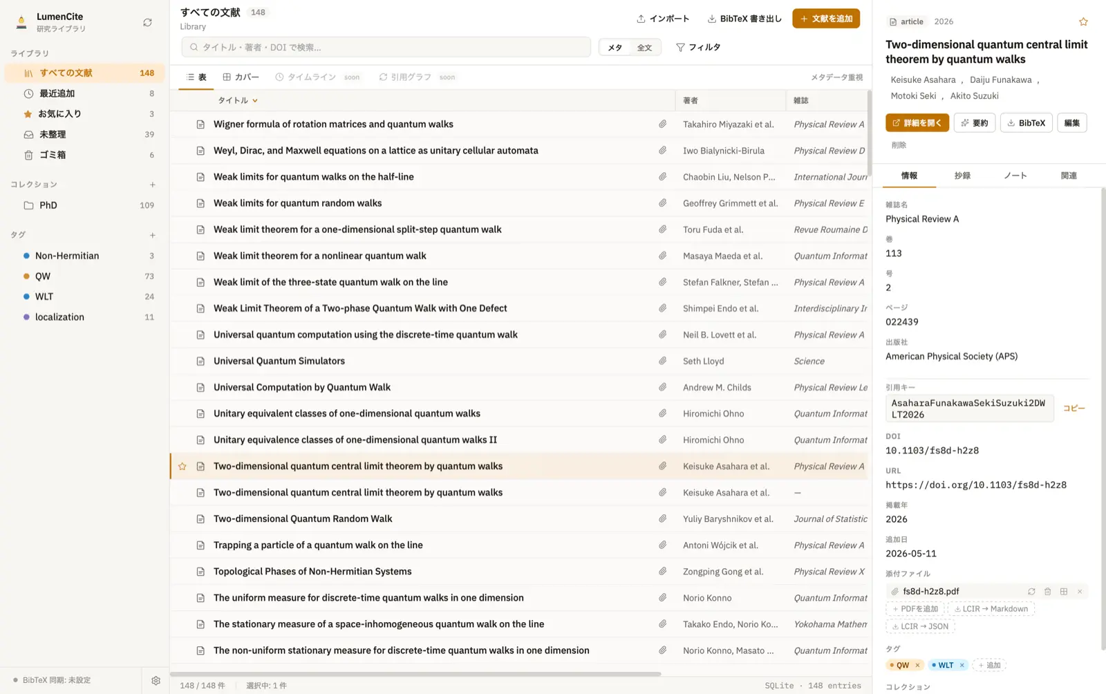Viewport: 1106px width, 694px height.
Task: Open the 関連 related tab
Action: 1069,176
